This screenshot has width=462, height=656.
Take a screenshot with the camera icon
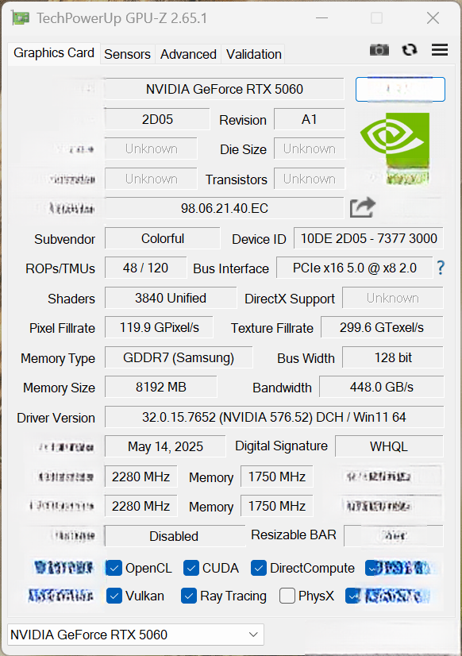(x=379, y=50)
